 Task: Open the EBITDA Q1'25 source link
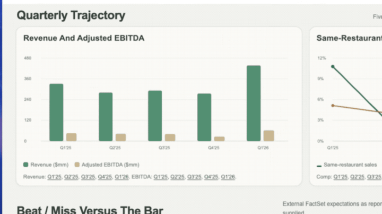click(x=161, y=177)
